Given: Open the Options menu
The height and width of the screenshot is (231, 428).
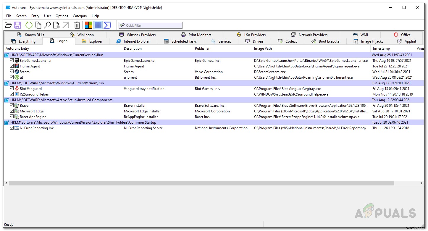Looking at the screenshot, I should 62,16.
